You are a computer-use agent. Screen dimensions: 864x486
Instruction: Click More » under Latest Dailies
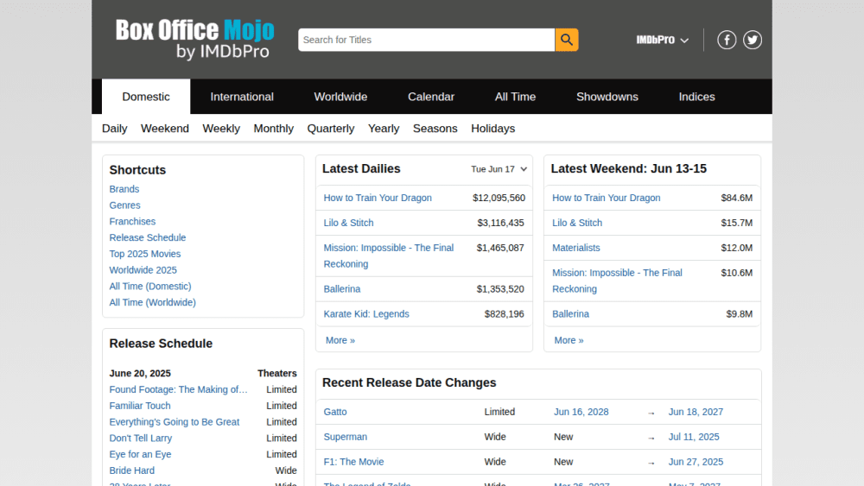340,340
